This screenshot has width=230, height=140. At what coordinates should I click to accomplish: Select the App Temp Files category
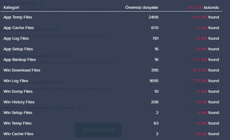(x=18, y=17)
